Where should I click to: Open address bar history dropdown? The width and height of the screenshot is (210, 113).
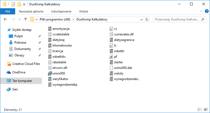click(x=142, y=20)
